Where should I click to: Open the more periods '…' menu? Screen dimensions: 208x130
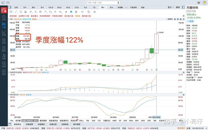pos(126,8)
